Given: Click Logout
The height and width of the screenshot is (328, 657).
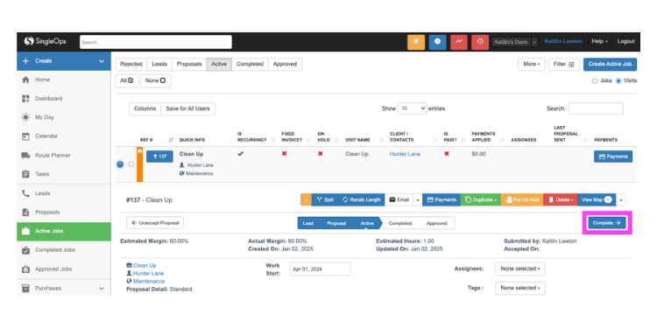Looking at the screenshot, I should coord(625,41).
